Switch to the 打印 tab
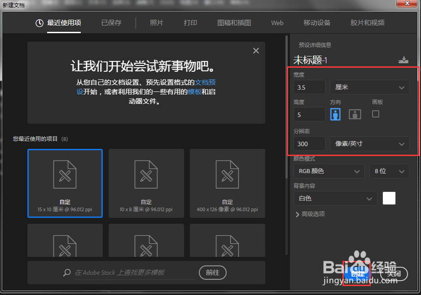The height and width of the screenshot is (295, 421). [x=190, y=23]
